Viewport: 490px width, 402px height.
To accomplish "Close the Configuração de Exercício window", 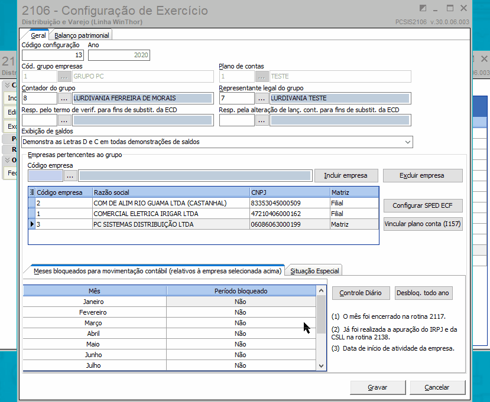I will click(x=464, y=8).
